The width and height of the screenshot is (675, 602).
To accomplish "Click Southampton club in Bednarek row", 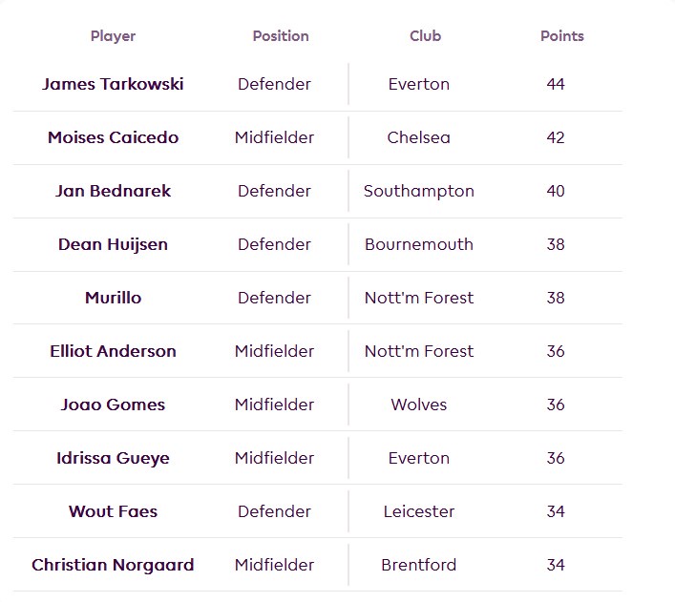I will pos(418,191).
